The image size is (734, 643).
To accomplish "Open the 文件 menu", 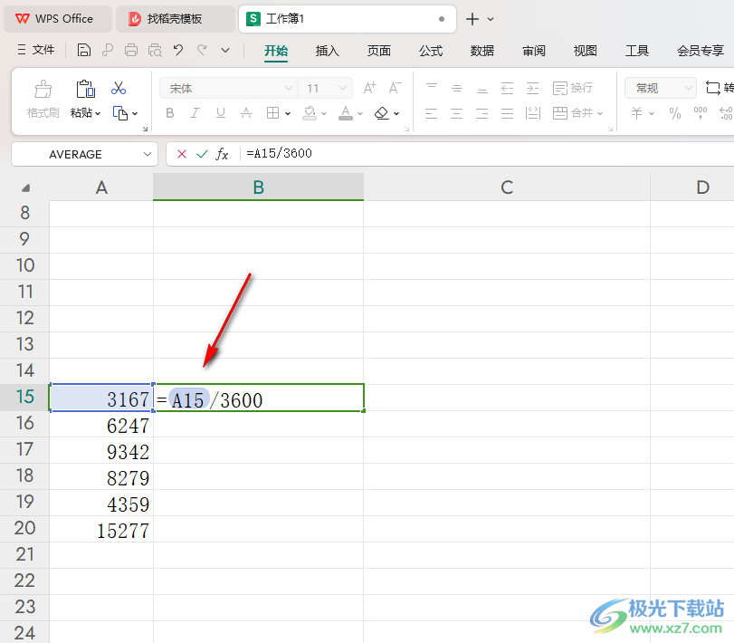I will point(36,50).
